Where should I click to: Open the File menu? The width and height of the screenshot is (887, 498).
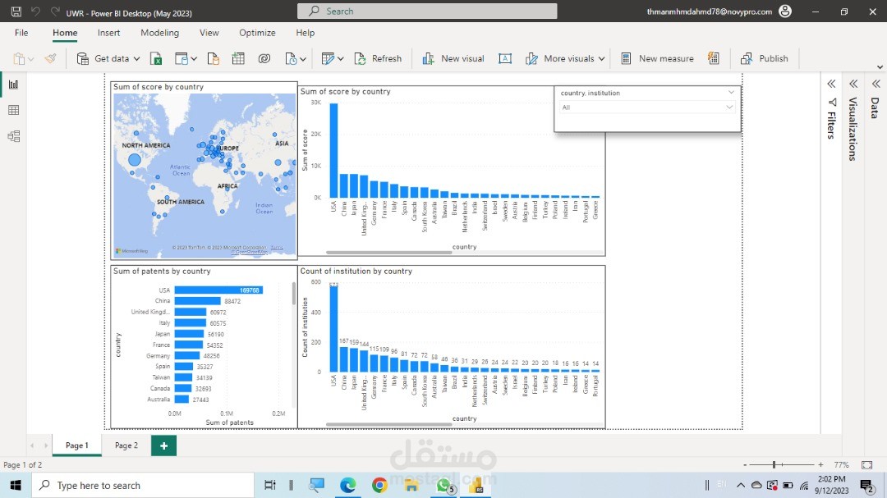21,33
